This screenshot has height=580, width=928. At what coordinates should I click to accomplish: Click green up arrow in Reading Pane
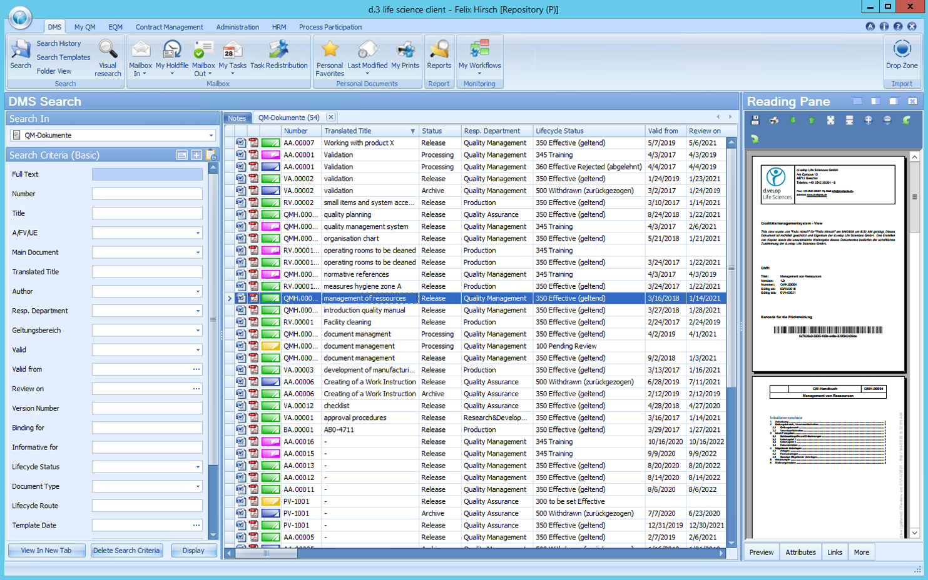(812, 120)
